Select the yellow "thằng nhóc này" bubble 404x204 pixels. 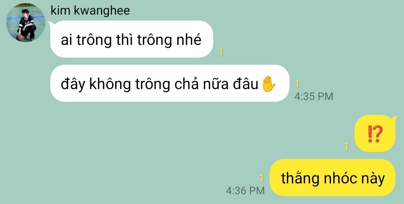click(333, 178)
